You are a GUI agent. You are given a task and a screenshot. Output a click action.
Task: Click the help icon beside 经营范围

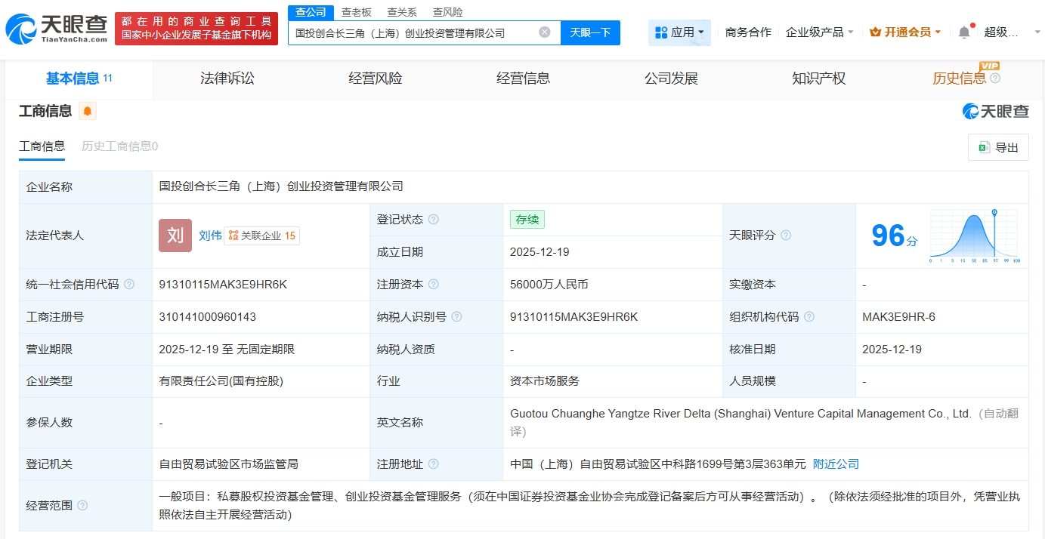click(x=82, y=506)
